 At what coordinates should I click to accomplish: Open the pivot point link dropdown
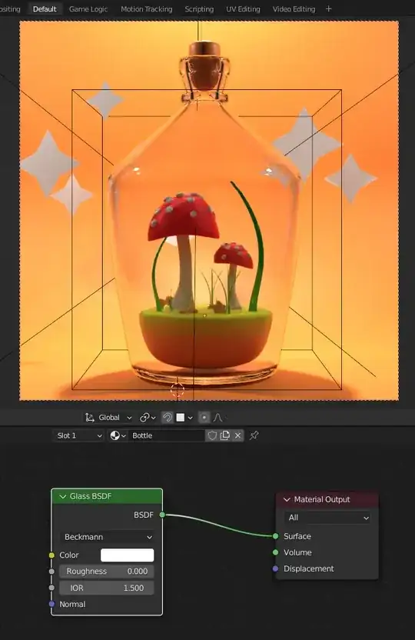[x=148, y=418]
